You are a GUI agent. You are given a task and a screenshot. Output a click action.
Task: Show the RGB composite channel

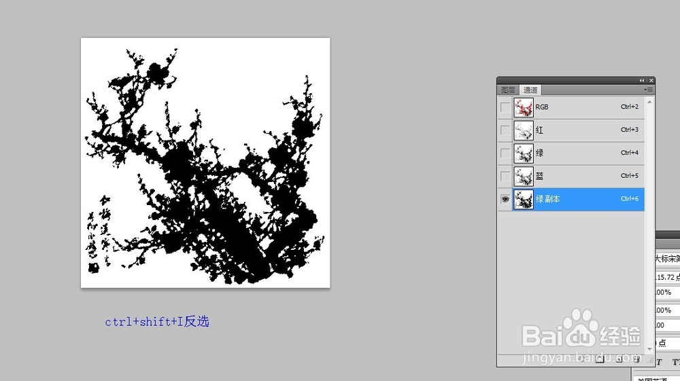[505, 107]
